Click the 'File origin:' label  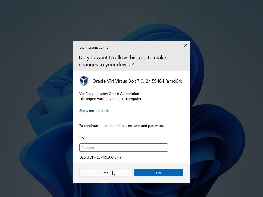pos(88,98)
